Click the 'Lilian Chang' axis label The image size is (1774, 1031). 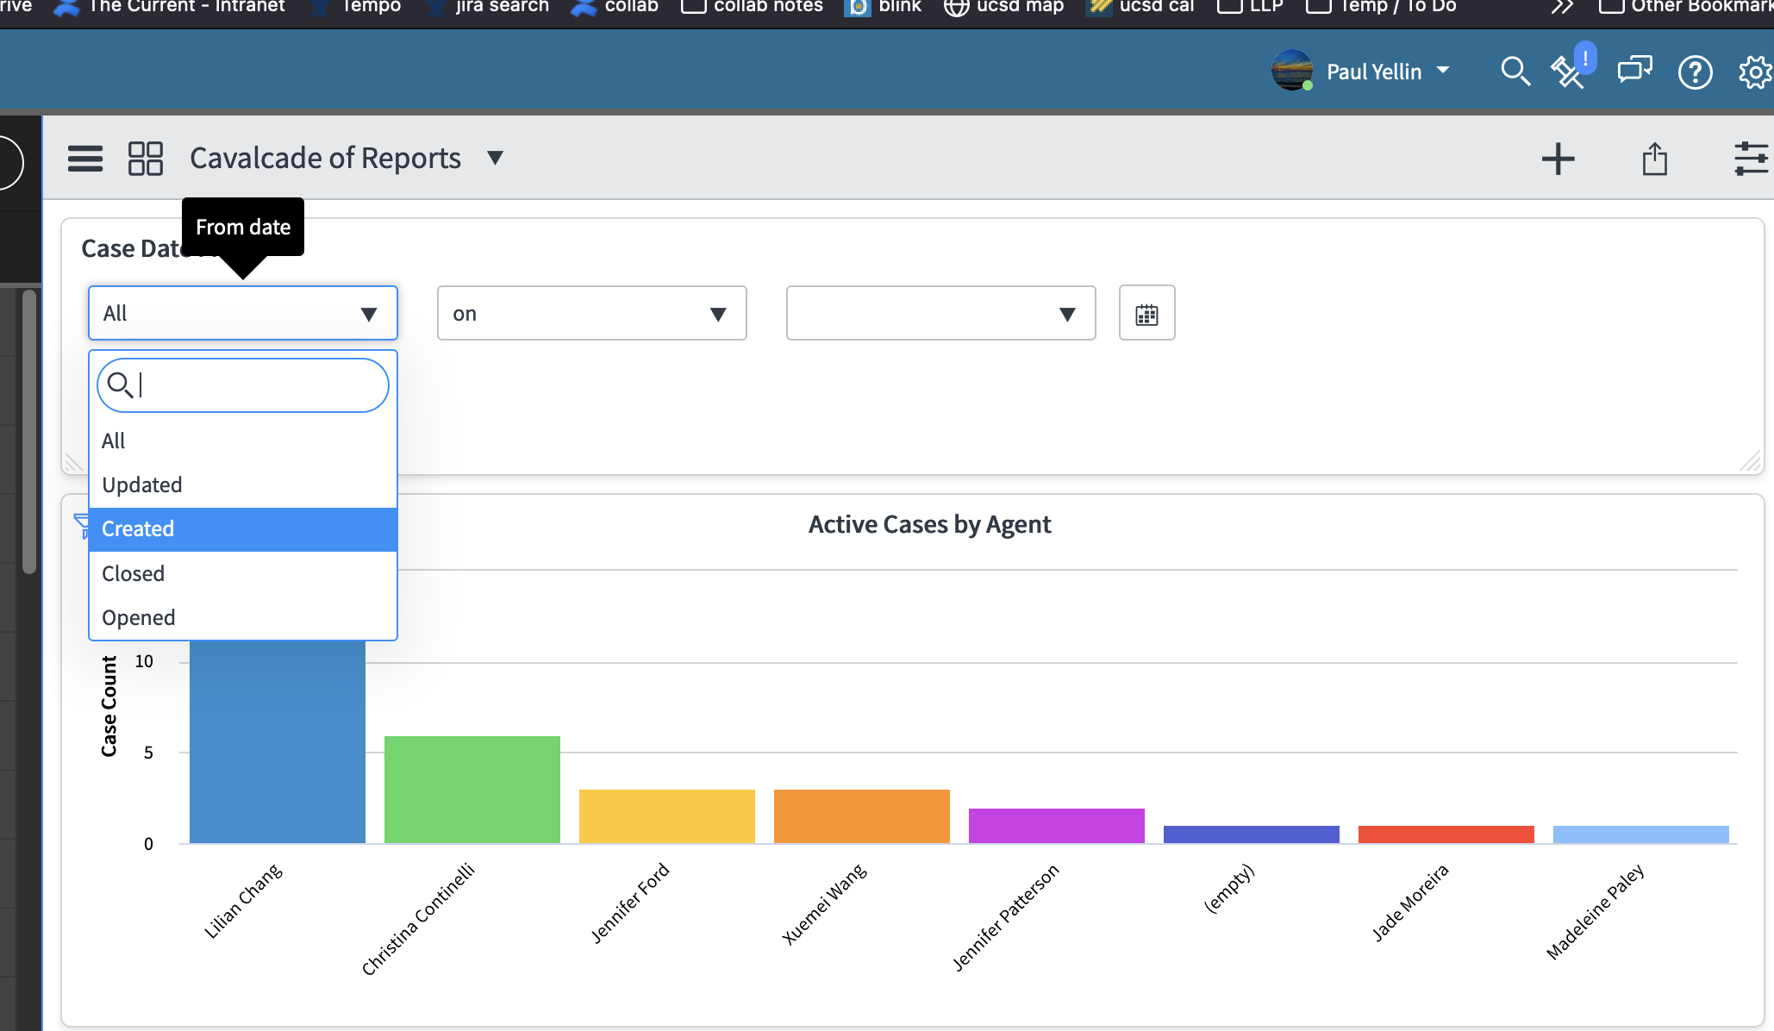pyautogui.click(x=242, y=901)
